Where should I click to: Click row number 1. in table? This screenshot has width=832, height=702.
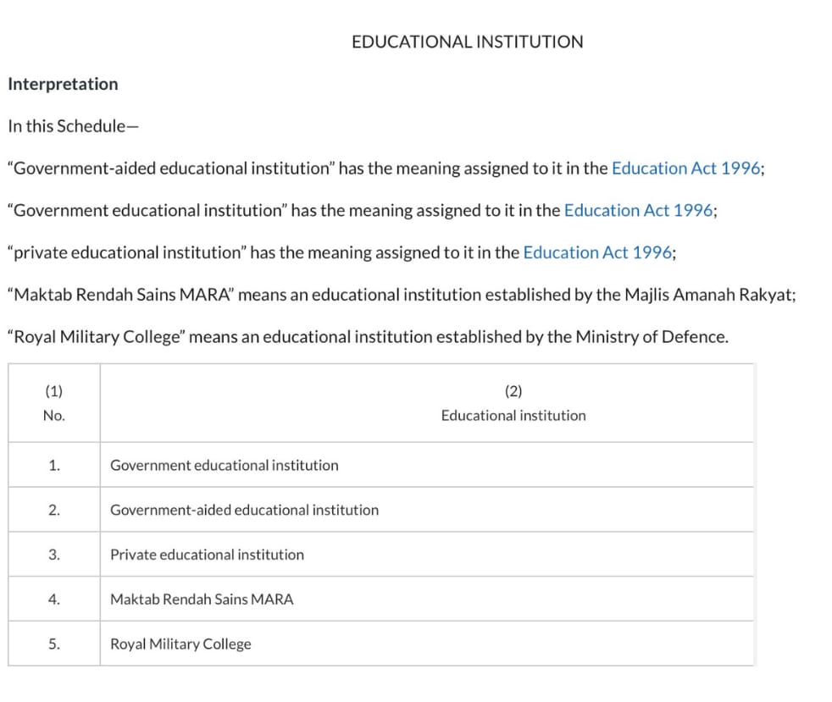(54, 465)
